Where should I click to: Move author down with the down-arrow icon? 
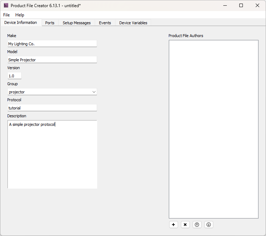(209, 225)
